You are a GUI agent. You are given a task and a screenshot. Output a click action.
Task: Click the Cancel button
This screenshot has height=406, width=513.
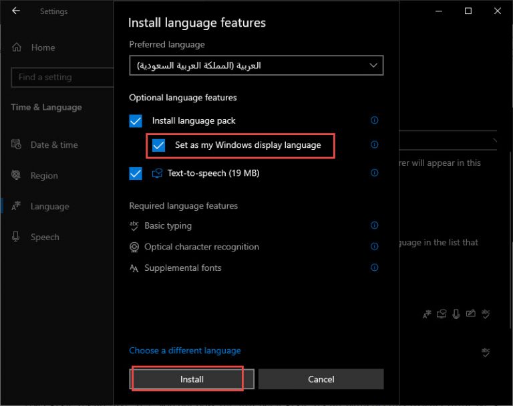321,379
